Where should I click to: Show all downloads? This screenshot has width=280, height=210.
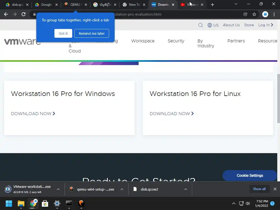(259, 189)
